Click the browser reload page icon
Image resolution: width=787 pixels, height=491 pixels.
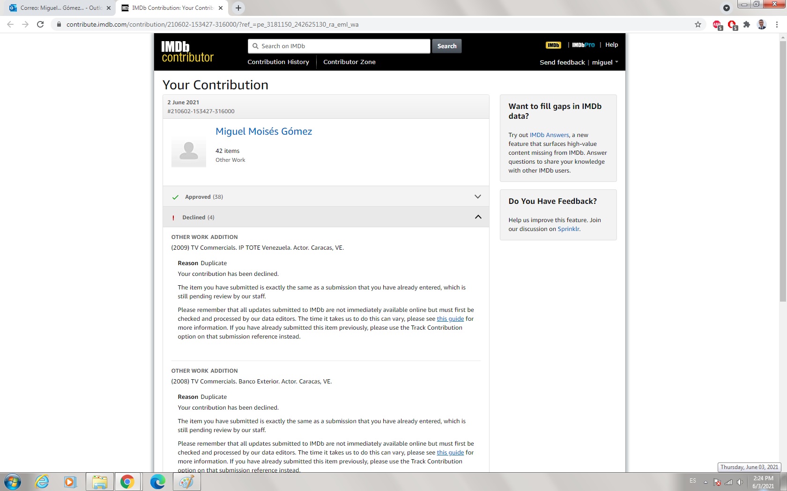coord(40,24)
